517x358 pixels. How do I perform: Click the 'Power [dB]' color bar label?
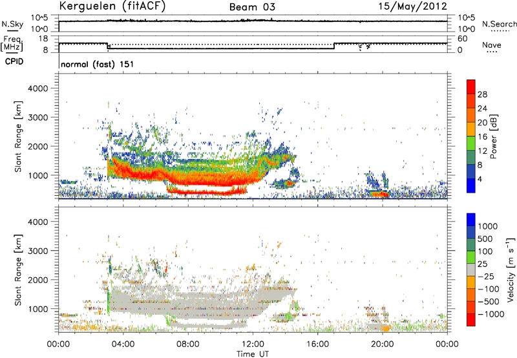[x=493, y=136]
